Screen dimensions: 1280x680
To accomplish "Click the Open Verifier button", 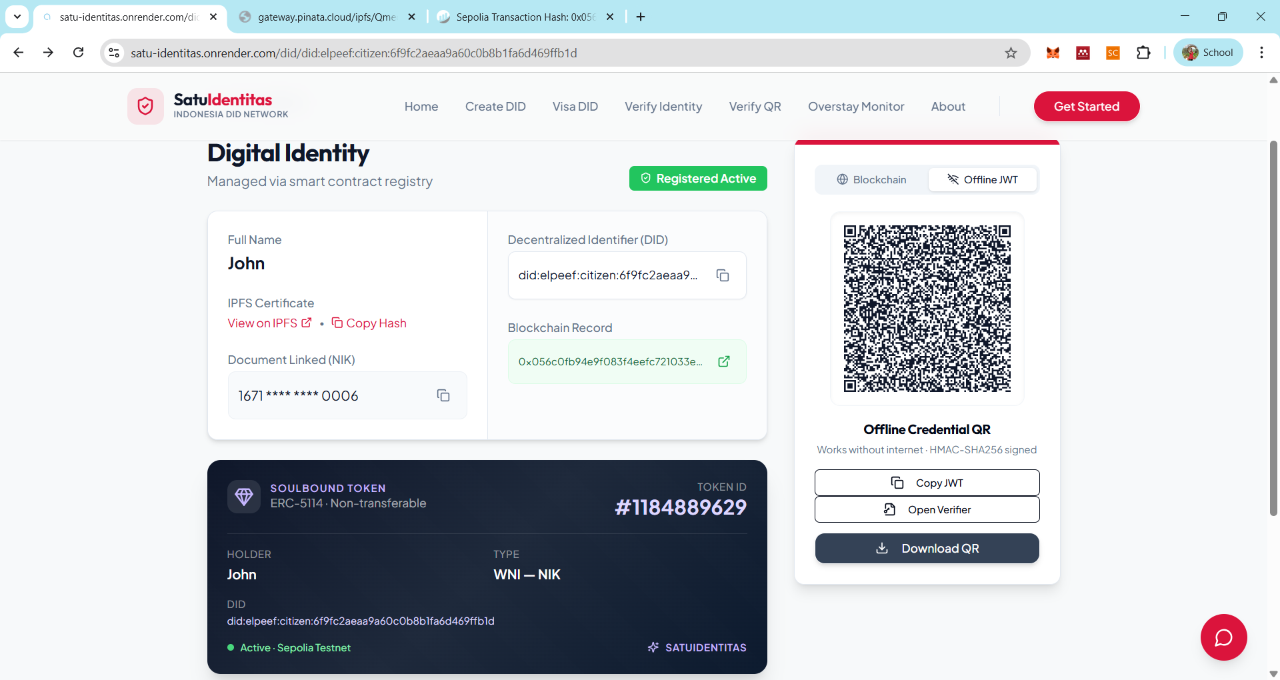I will pos(927,509).
